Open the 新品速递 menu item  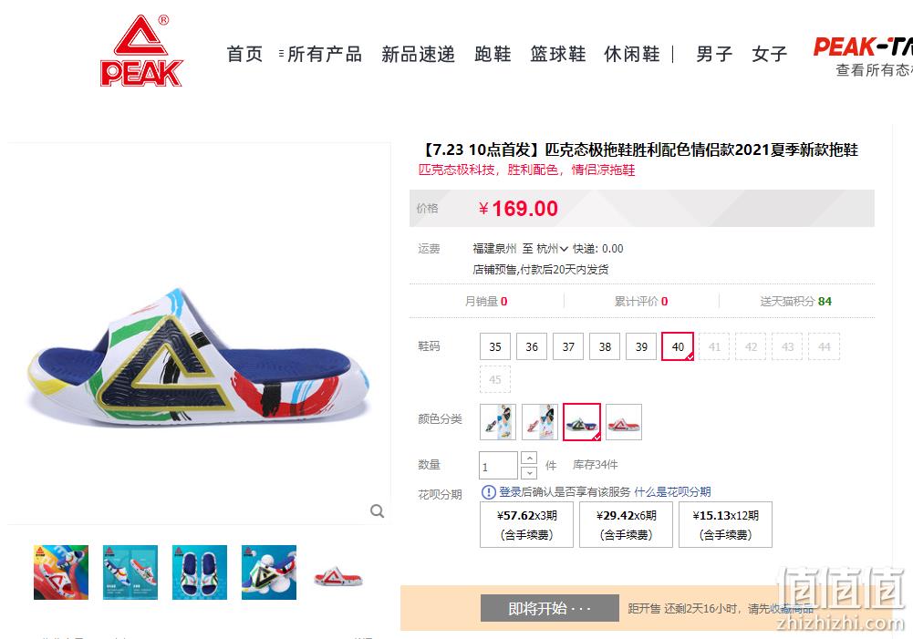[418, 54]
